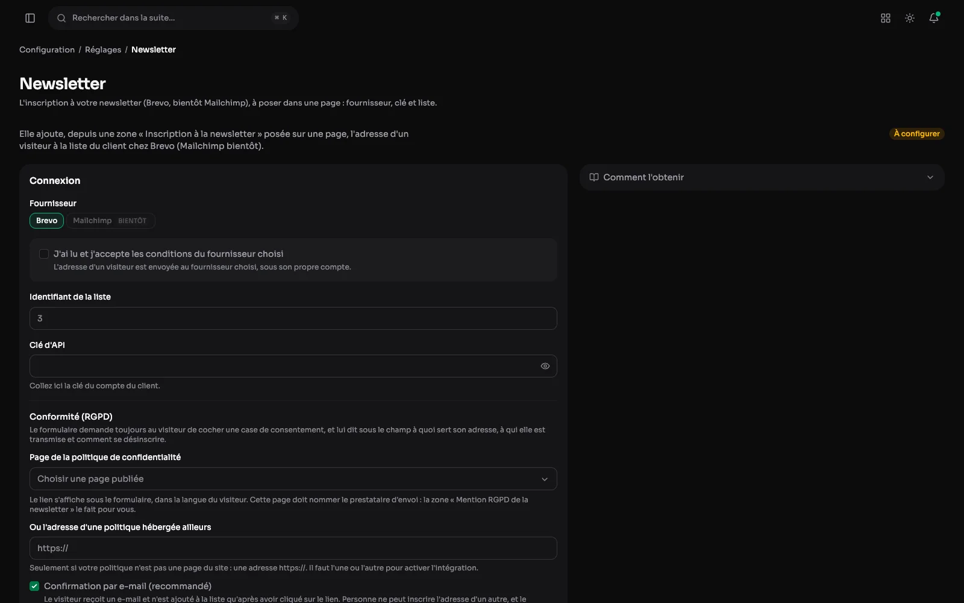This screenshot has width=964, height=603.
Task: Toggle the sidebar panel icon
Action: point(30,18)
